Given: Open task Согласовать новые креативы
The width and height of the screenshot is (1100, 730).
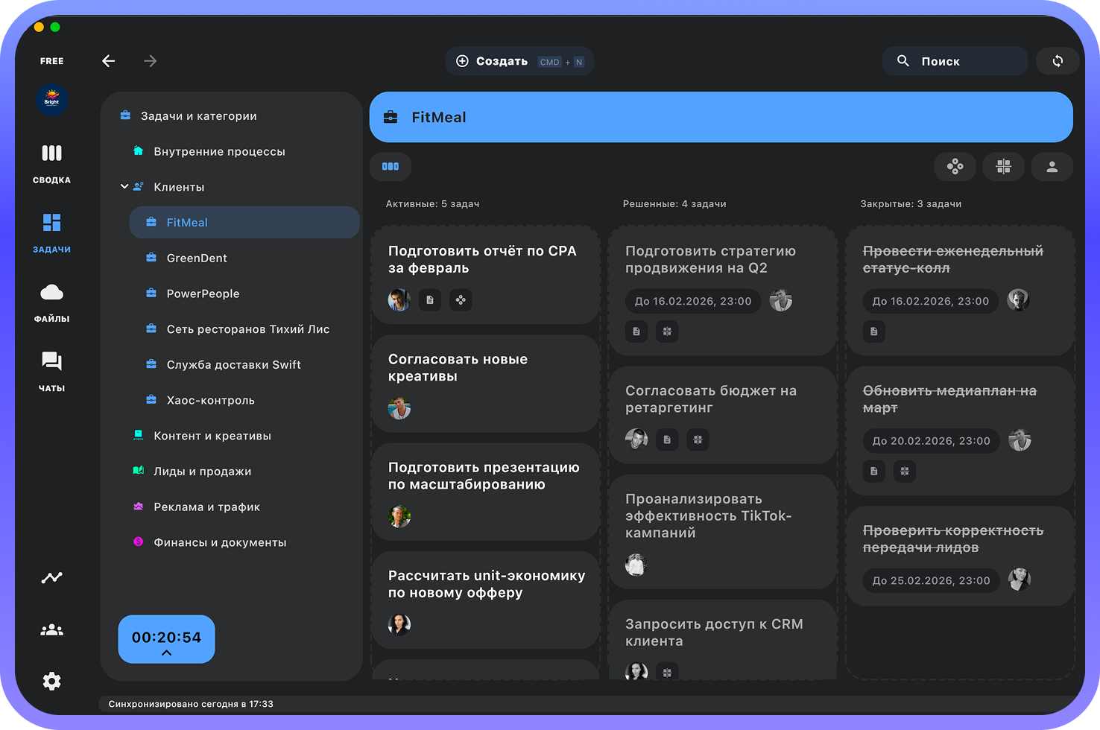Looking at the screenshot, I should click(485, 384).
